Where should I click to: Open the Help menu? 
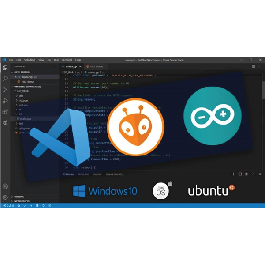pos(78,60)
